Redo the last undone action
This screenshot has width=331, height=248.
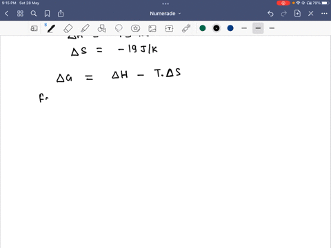click(284, 14)
